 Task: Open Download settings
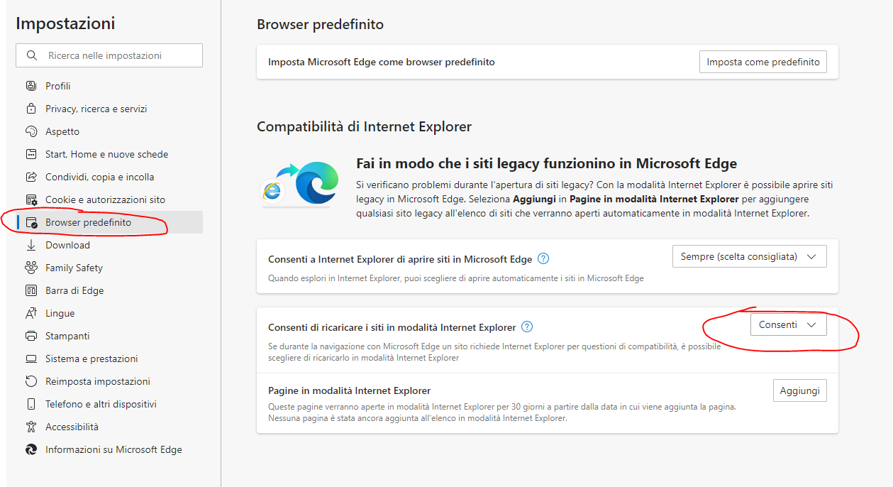click(109, 245)
